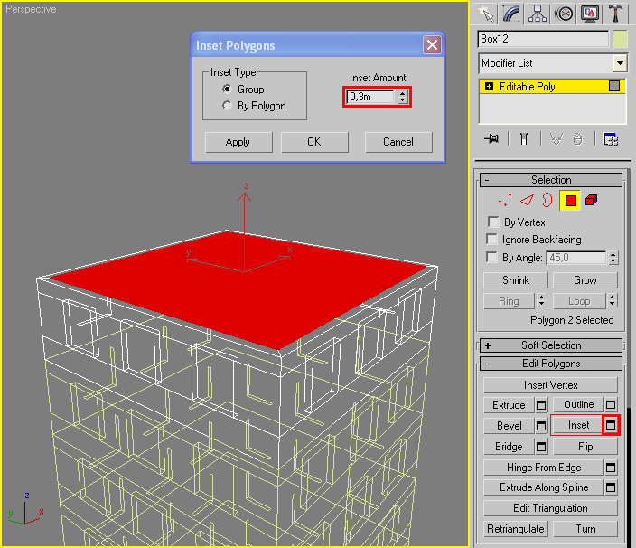Viewport: 636px width, 548px height.
Task: Toggle Show End Result icon
Action: pos(524,139)
